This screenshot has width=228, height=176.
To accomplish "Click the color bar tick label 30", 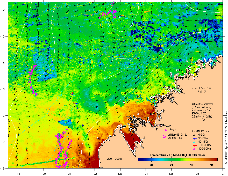I will coord(192,165).
